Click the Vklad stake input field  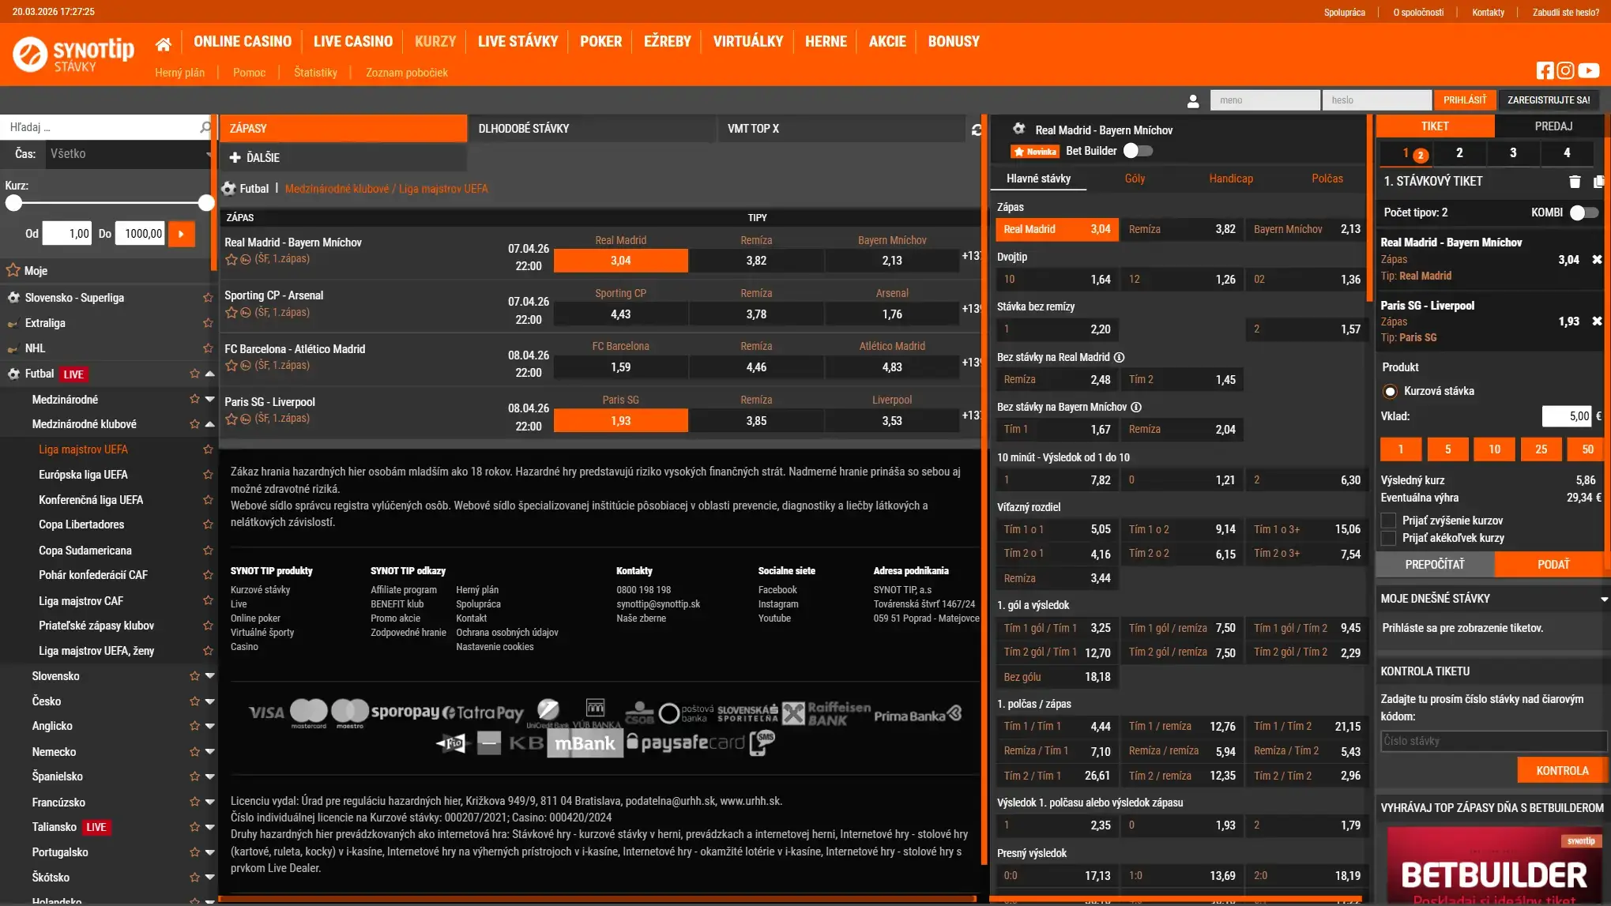tap(1567, 416)
